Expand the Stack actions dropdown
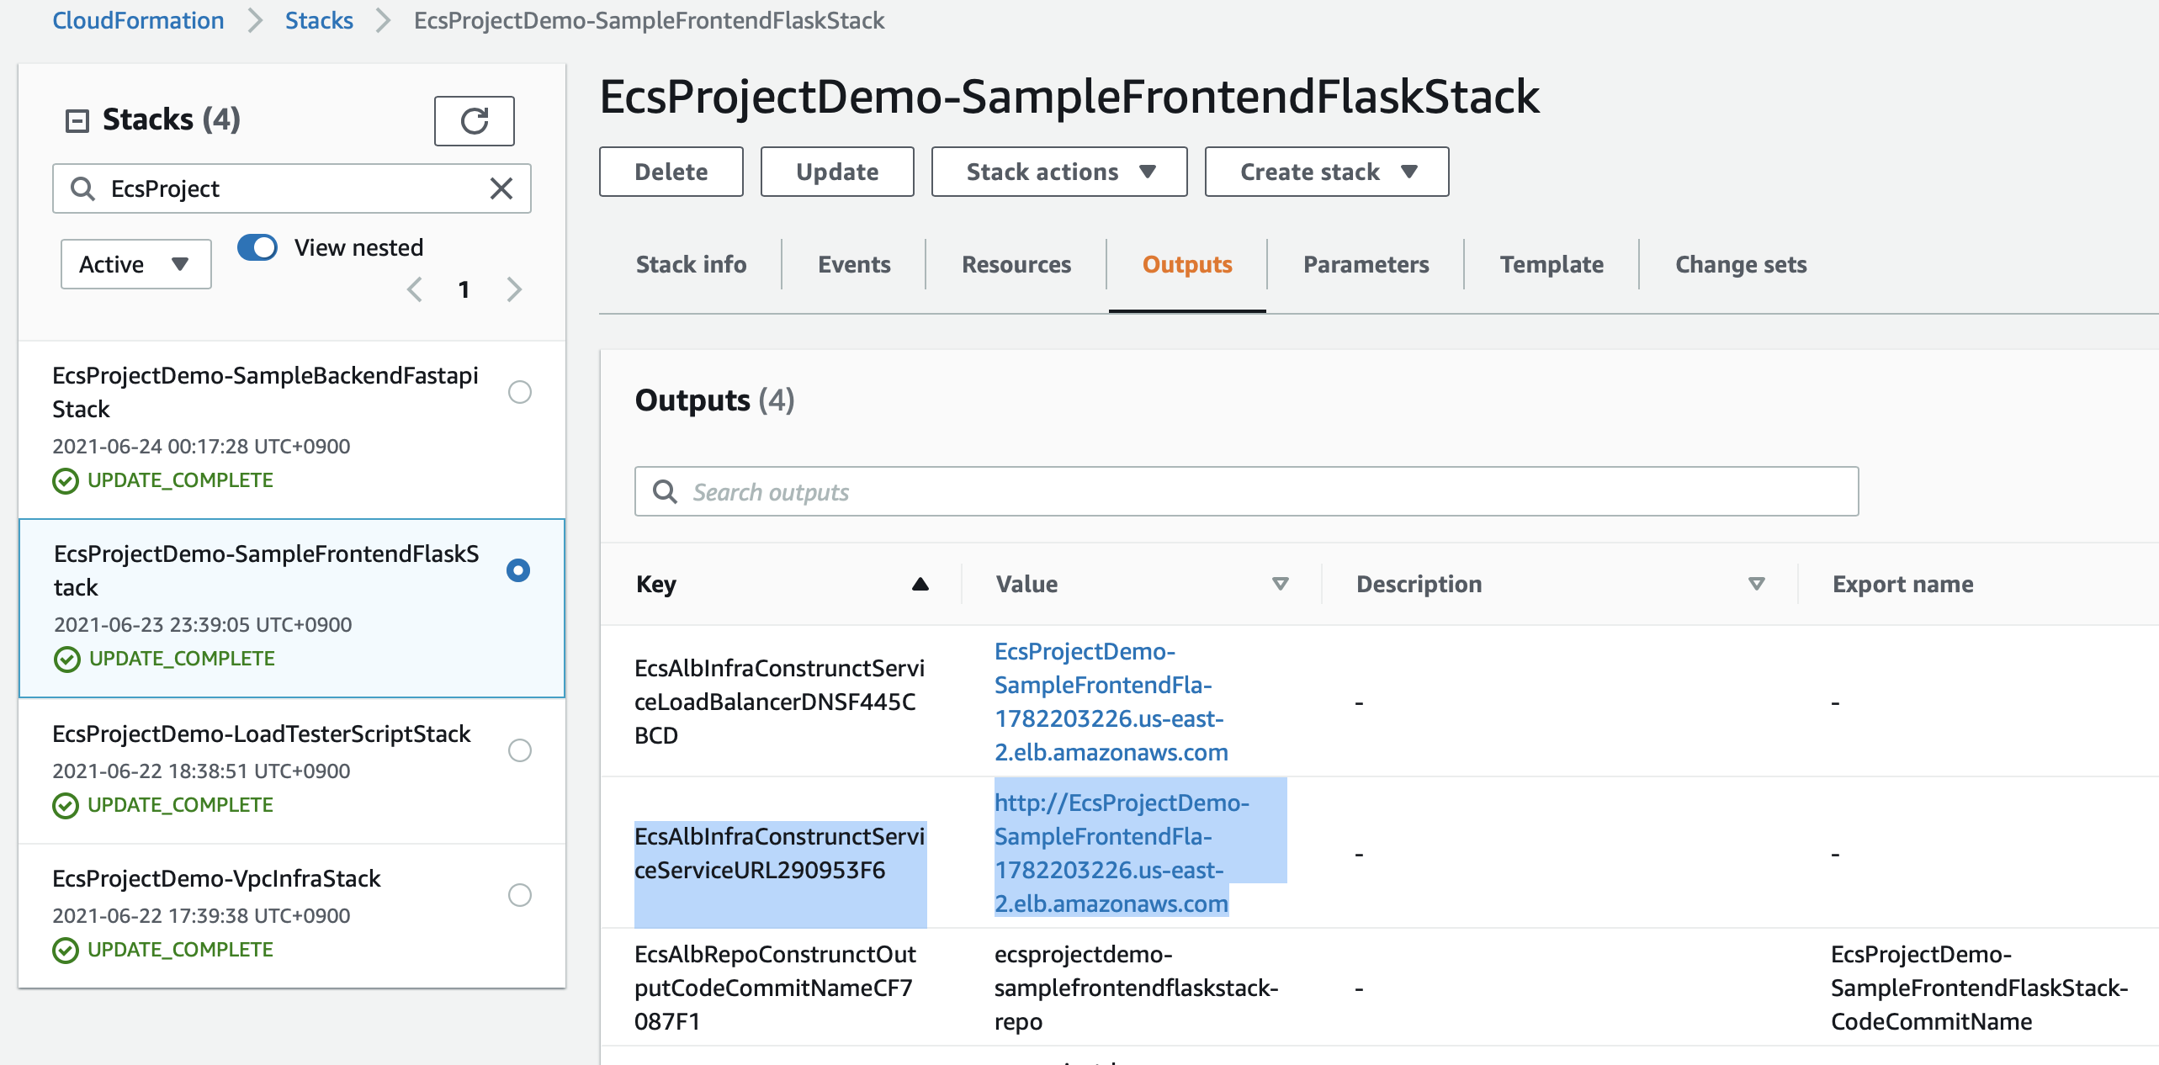 coord(1058,172)
